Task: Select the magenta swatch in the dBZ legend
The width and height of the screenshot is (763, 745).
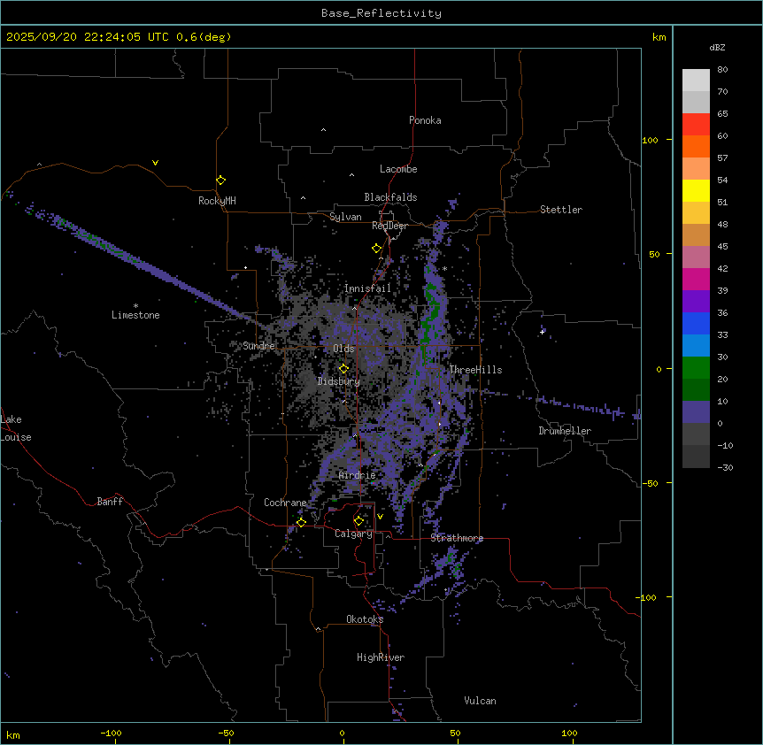Action: [x=696, y=279]
